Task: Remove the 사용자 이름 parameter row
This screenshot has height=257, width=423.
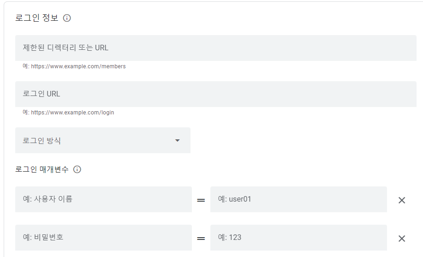Action: point(402,200)
